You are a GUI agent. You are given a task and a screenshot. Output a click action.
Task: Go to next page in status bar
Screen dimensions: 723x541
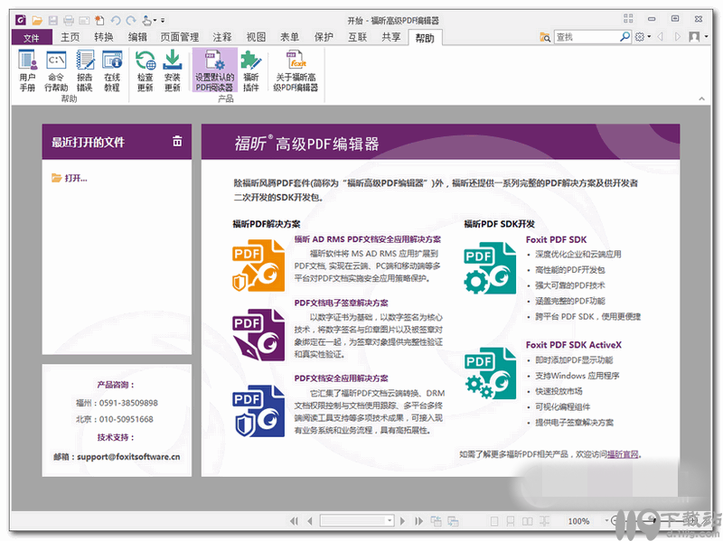[402, 521]
